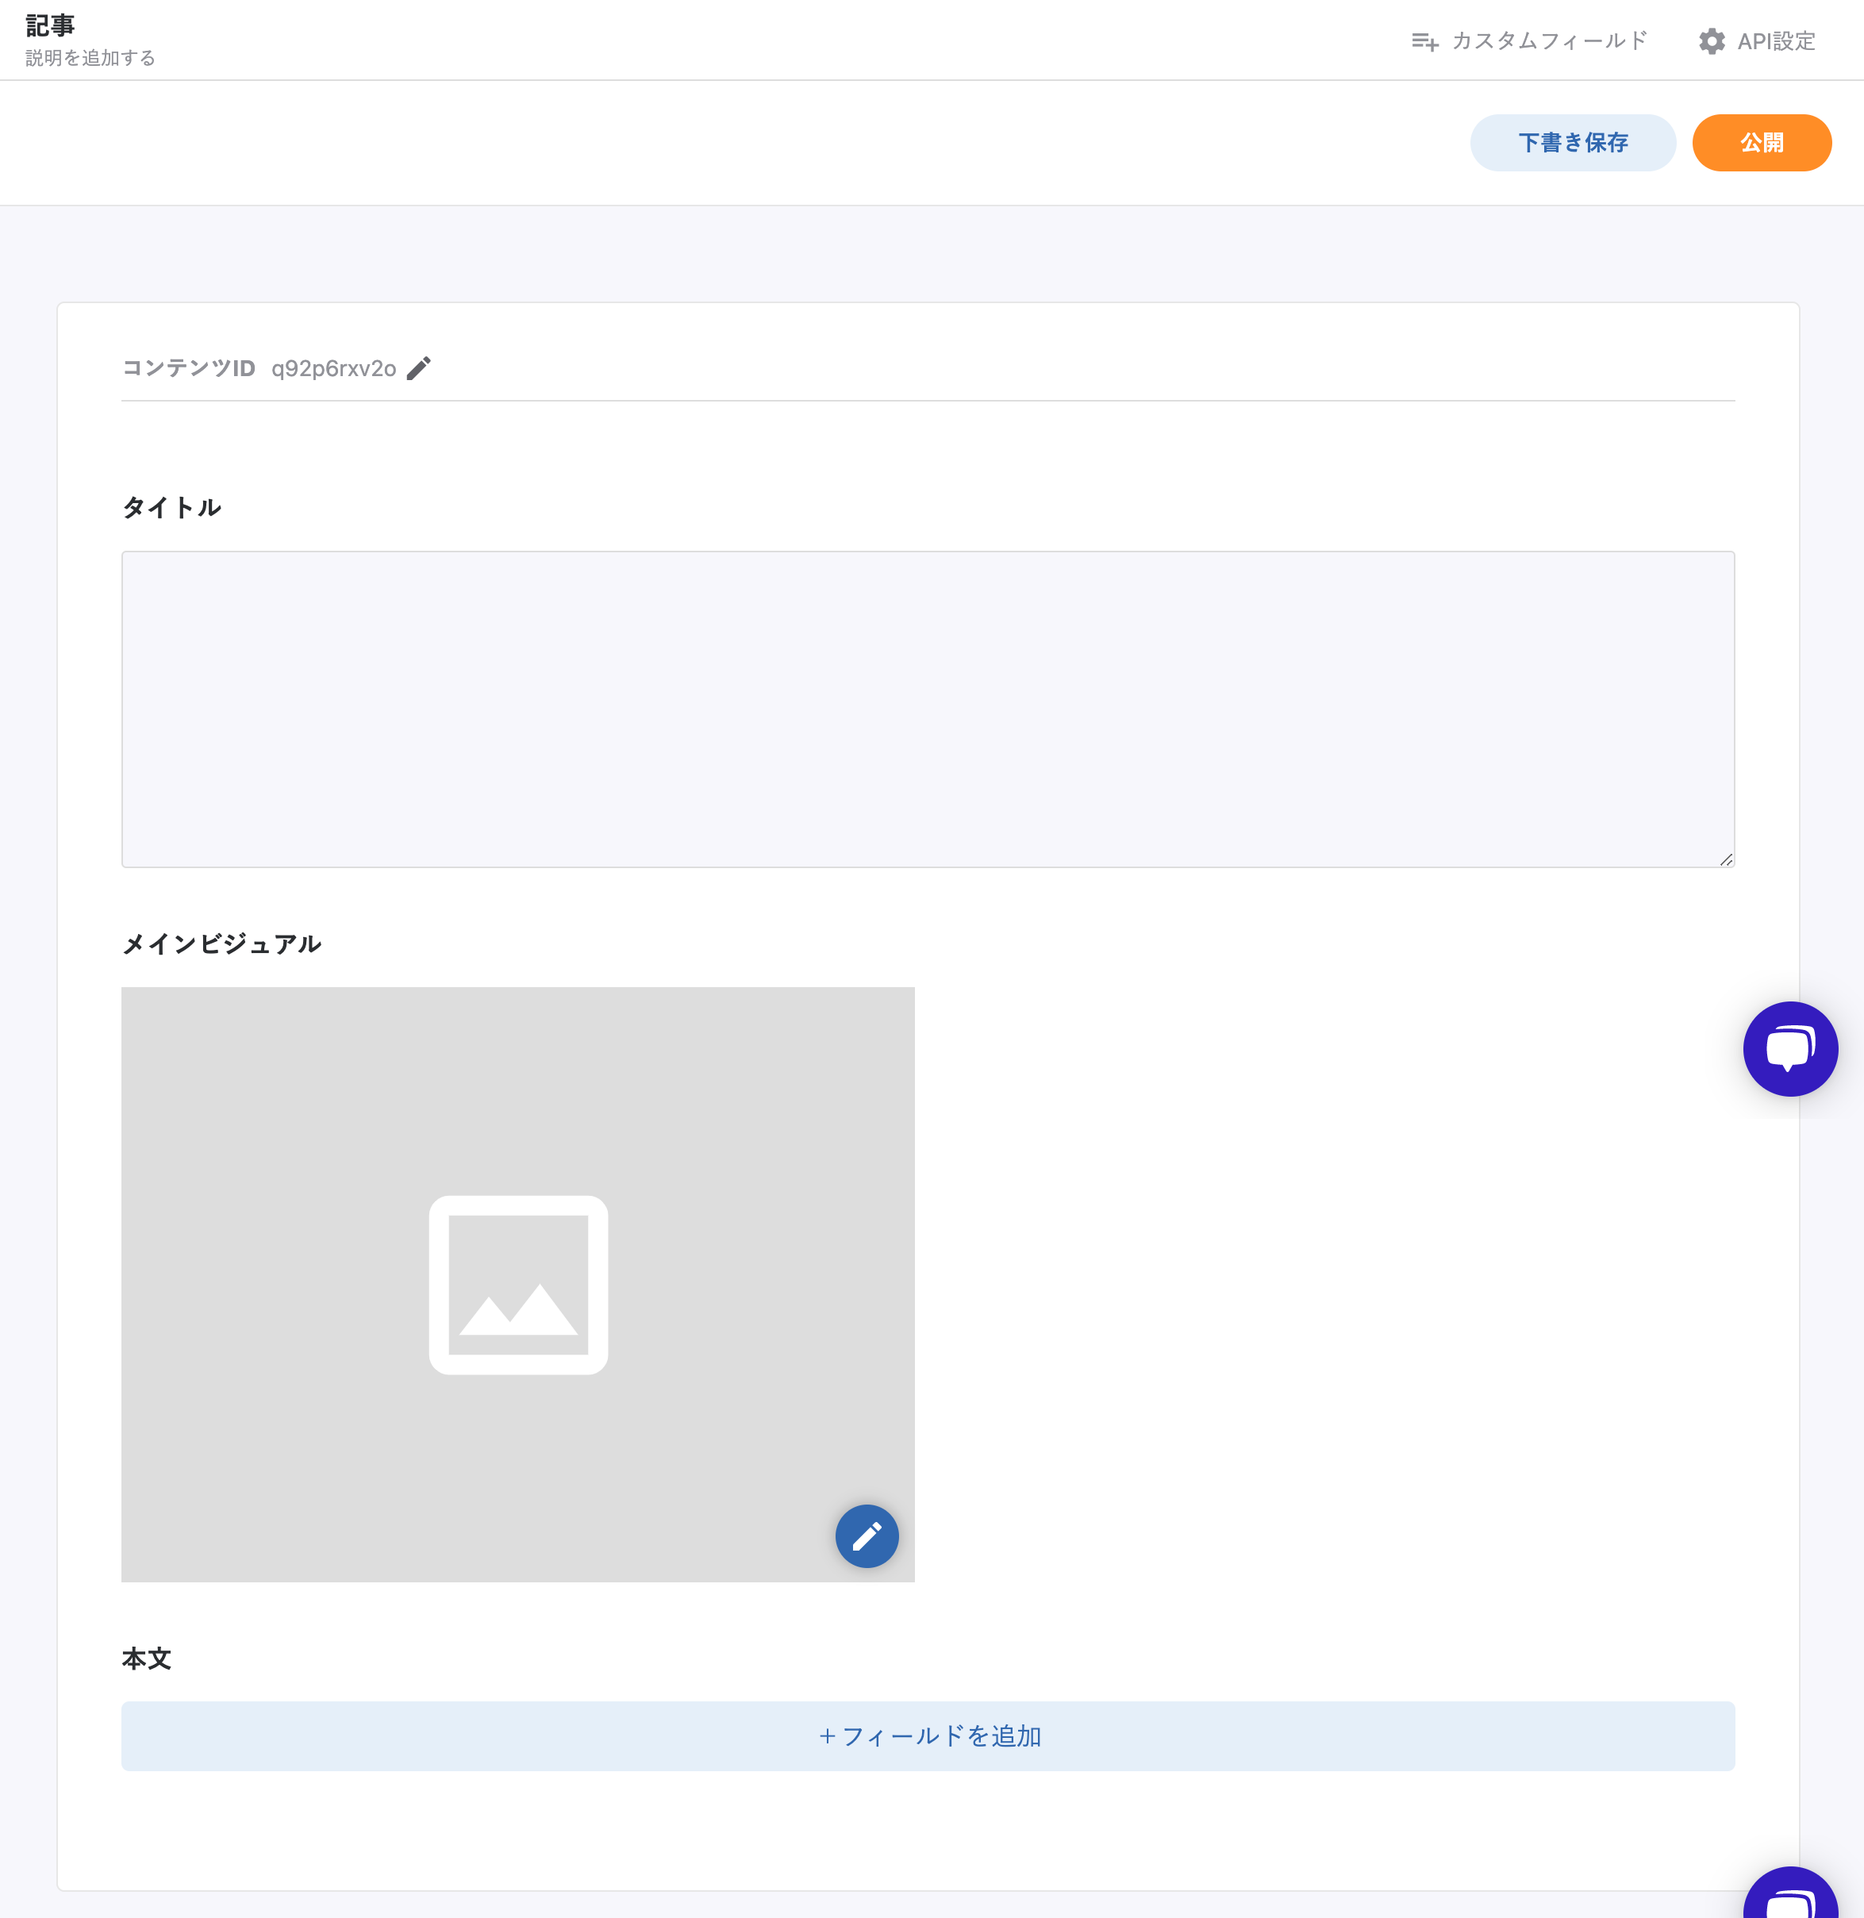Screen dimensions: 1864x1918
Task: Click the メインビジュアル field label
Action: 221,944
